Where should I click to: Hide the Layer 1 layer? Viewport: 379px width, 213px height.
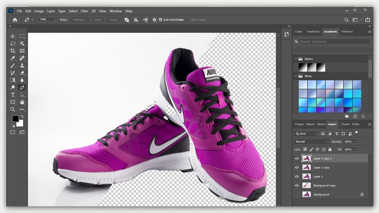(x=297, y=177)
